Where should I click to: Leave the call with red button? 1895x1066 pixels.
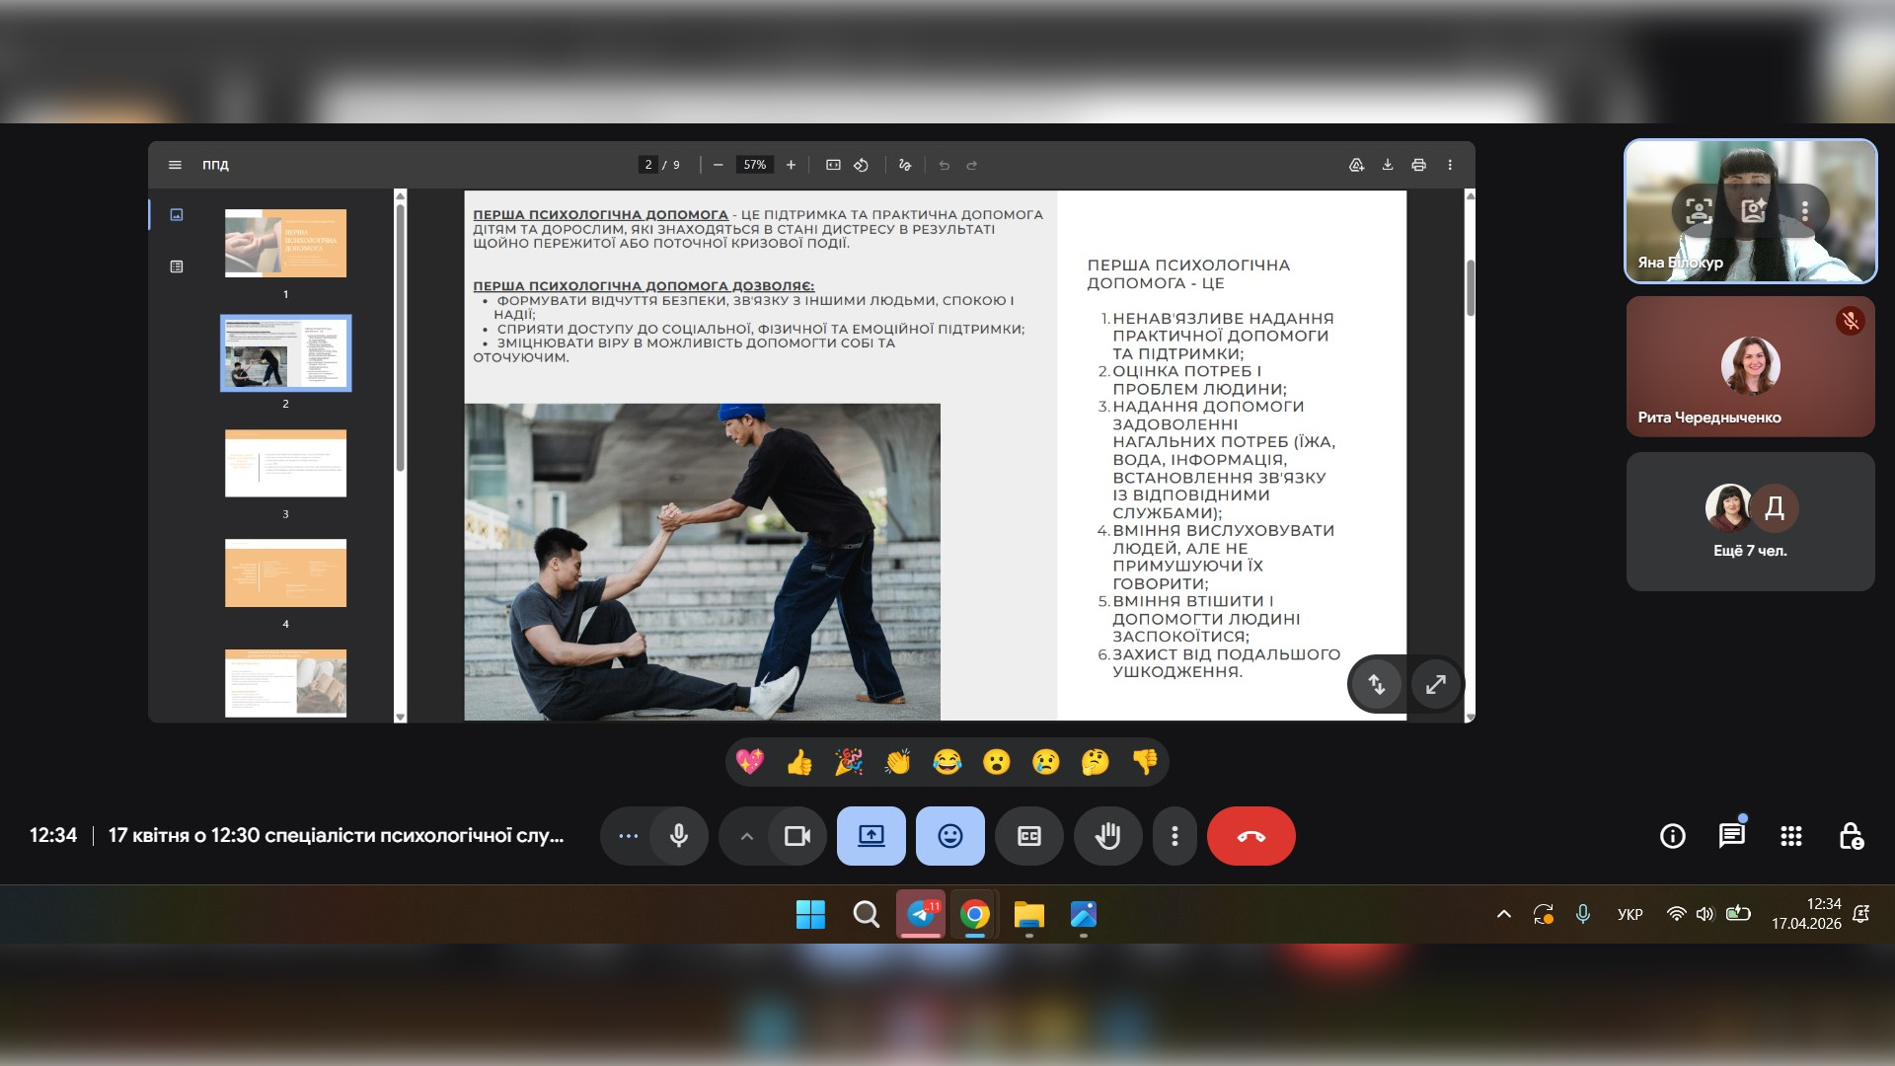coord(1251,836)
